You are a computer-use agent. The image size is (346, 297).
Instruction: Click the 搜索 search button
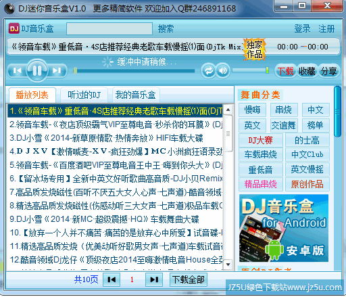pos(166,28)
